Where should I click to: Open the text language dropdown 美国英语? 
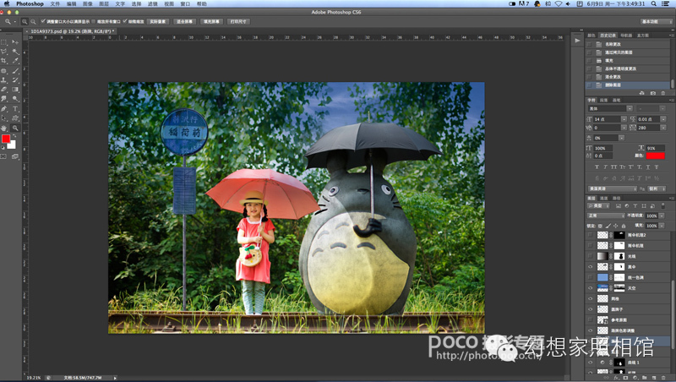click(x=612, y=188)
